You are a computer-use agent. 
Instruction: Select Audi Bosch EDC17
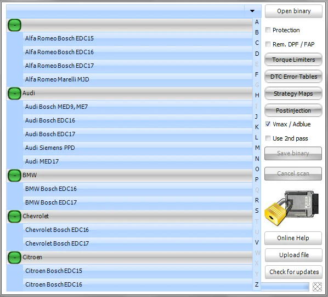pos(138,134)
